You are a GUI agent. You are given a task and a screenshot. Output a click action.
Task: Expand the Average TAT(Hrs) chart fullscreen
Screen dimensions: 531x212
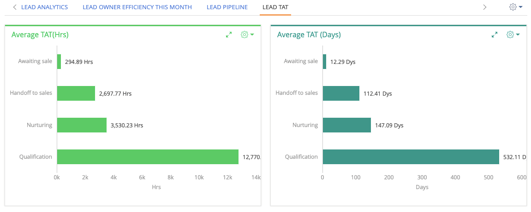229,35
